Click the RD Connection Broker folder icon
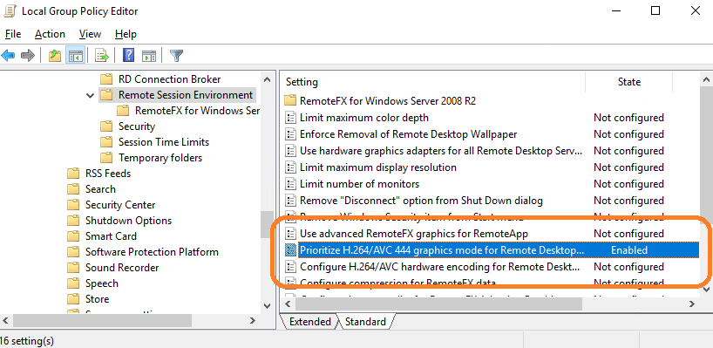This screenshot has height=348, width=713. (106, 79)
